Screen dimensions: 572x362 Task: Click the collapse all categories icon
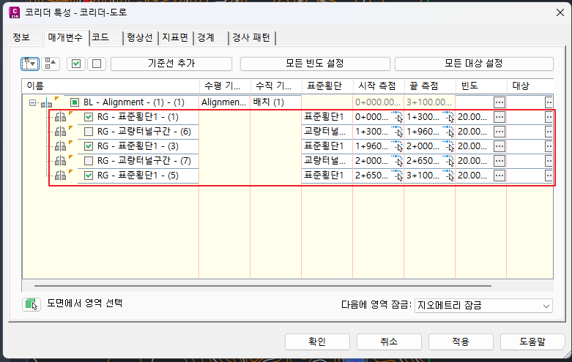[51, 64]
